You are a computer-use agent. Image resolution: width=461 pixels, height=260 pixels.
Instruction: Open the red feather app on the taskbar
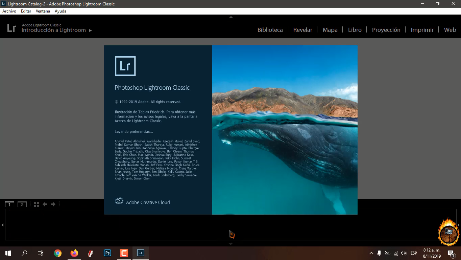91,253
